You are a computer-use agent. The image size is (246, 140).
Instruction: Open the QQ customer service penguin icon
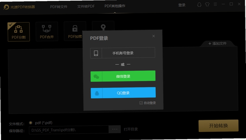point(199,5)
